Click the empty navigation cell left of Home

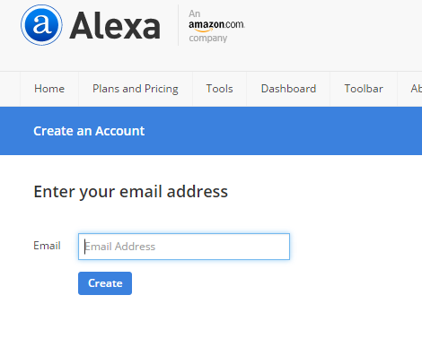(x=10, y=89)
